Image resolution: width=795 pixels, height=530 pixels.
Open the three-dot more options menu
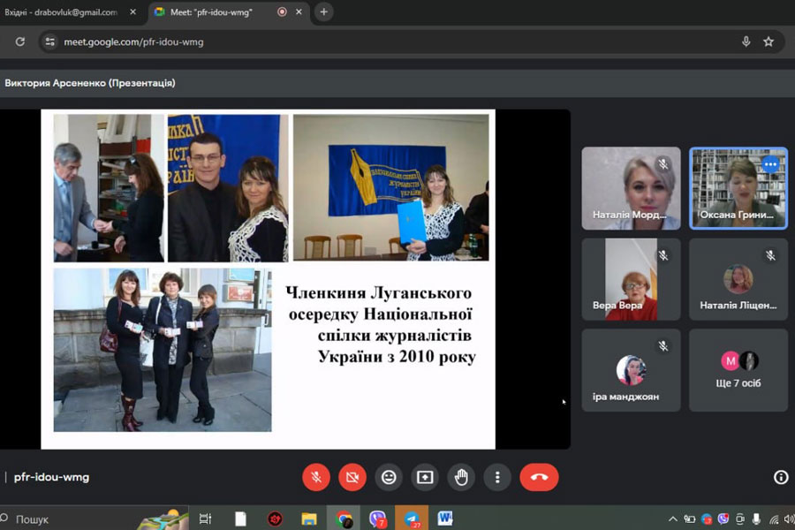click(x=497, y=477)
